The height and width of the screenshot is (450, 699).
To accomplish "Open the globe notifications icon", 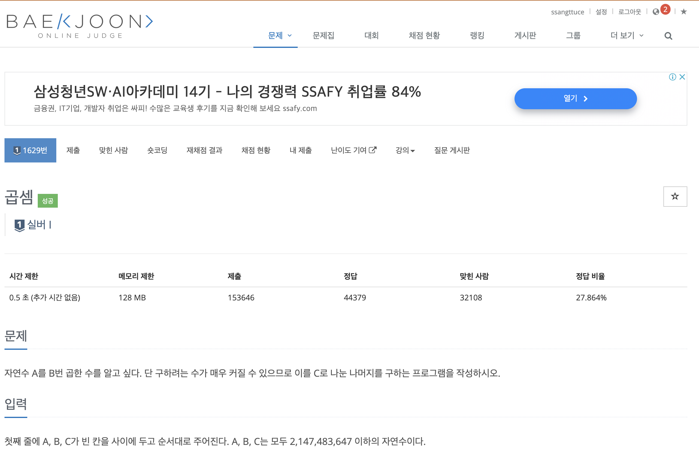I will point(656,12).
